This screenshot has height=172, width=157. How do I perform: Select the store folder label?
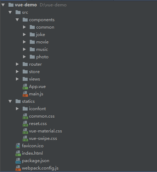click(x=34, y=72)
